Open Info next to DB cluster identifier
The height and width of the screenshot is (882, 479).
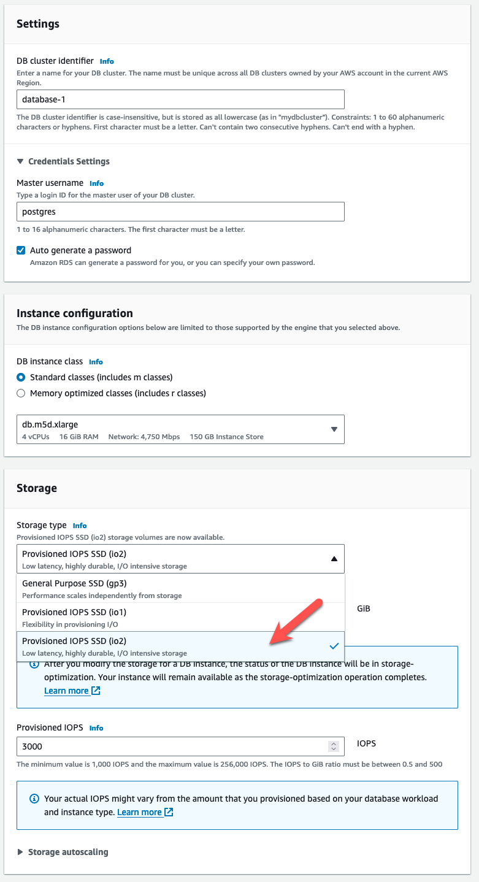click(x=107, y=61)
